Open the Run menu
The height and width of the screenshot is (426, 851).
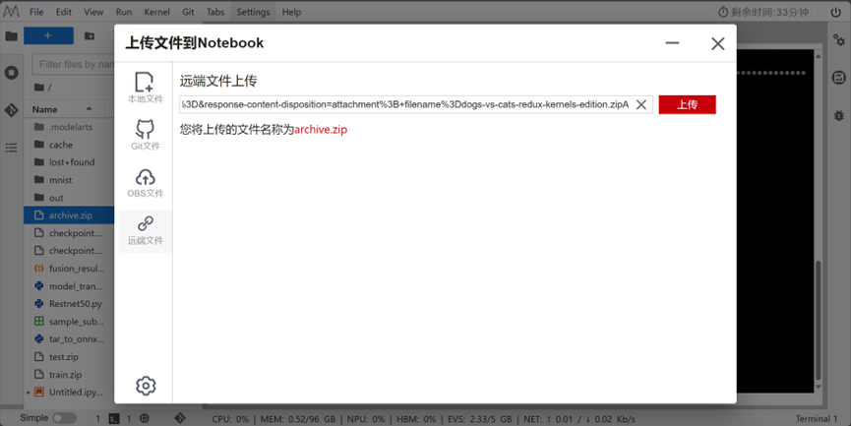point(124,12)
